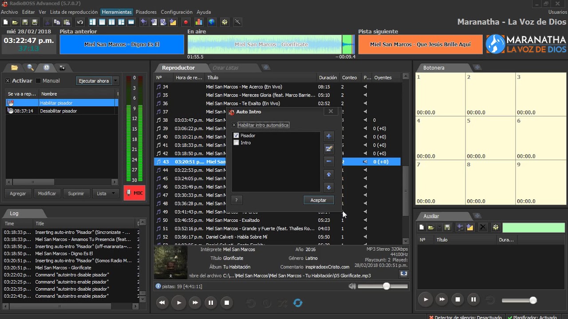Click Botonera cart slot number 5
The width and height of the screenshot is (568, 319).
[490, 138]
